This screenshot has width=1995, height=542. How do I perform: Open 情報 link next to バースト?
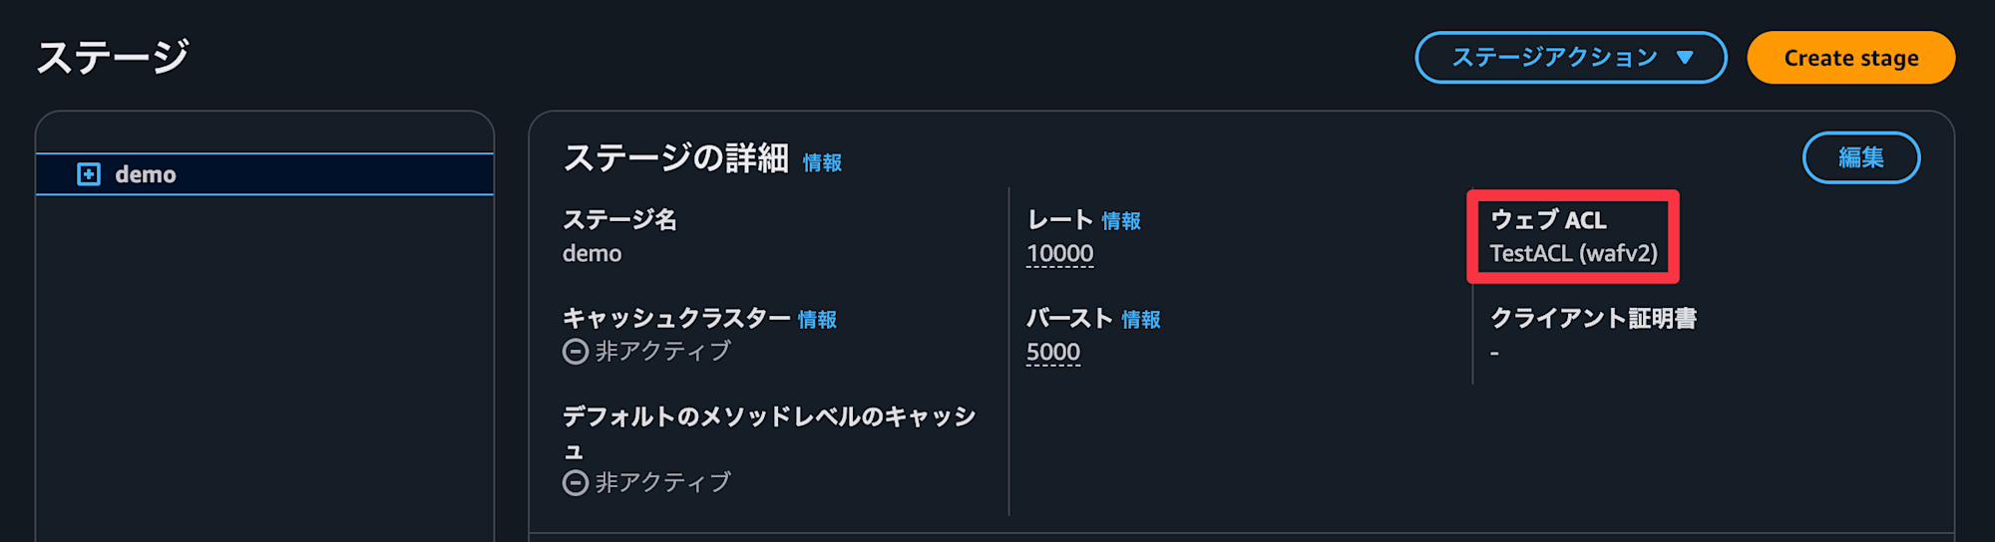tap(1141, 320)
